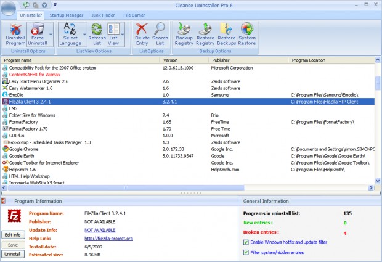The width and height of the screenshot is (382, 262).
Task: Toggle Enable Windows hotfix and update filter
Action: (246, 242)
